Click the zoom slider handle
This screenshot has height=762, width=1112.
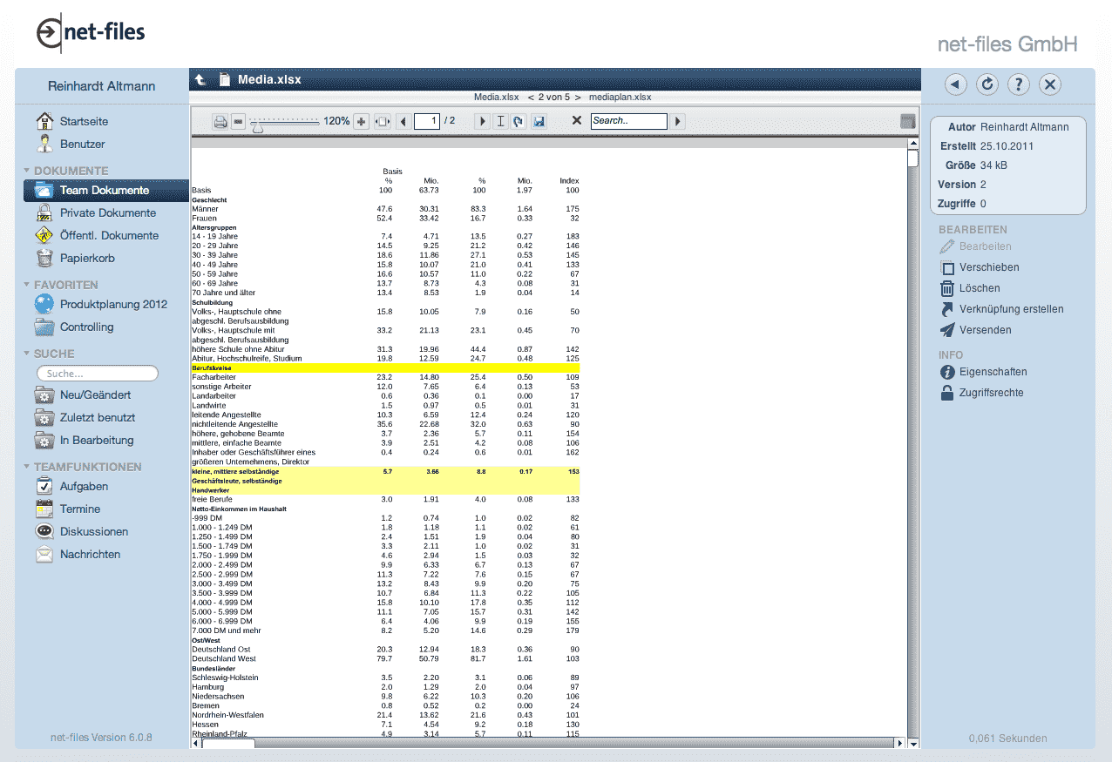pyautogui.click(x=257, y=126)
